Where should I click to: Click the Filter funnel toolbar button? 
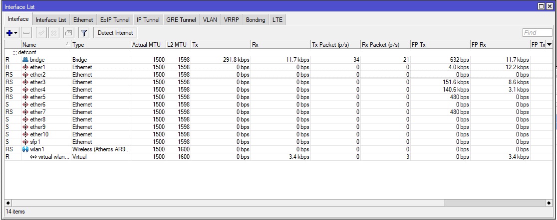click(x=83, y=33)
